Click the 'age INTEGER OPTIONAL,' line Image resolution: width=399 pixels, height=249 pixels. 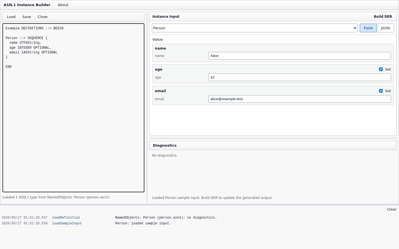coord(30,48)
